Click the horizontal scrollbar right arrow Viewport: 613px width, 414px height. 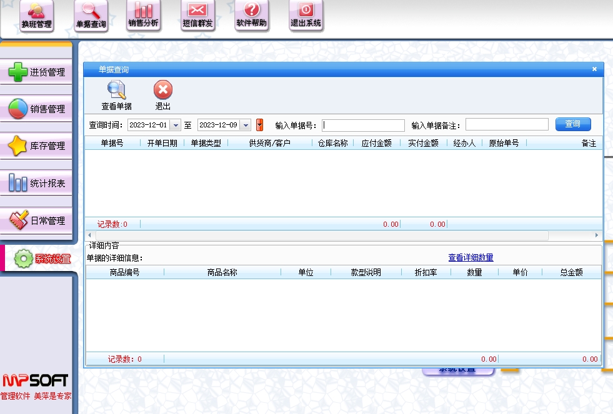coord(597,235)
